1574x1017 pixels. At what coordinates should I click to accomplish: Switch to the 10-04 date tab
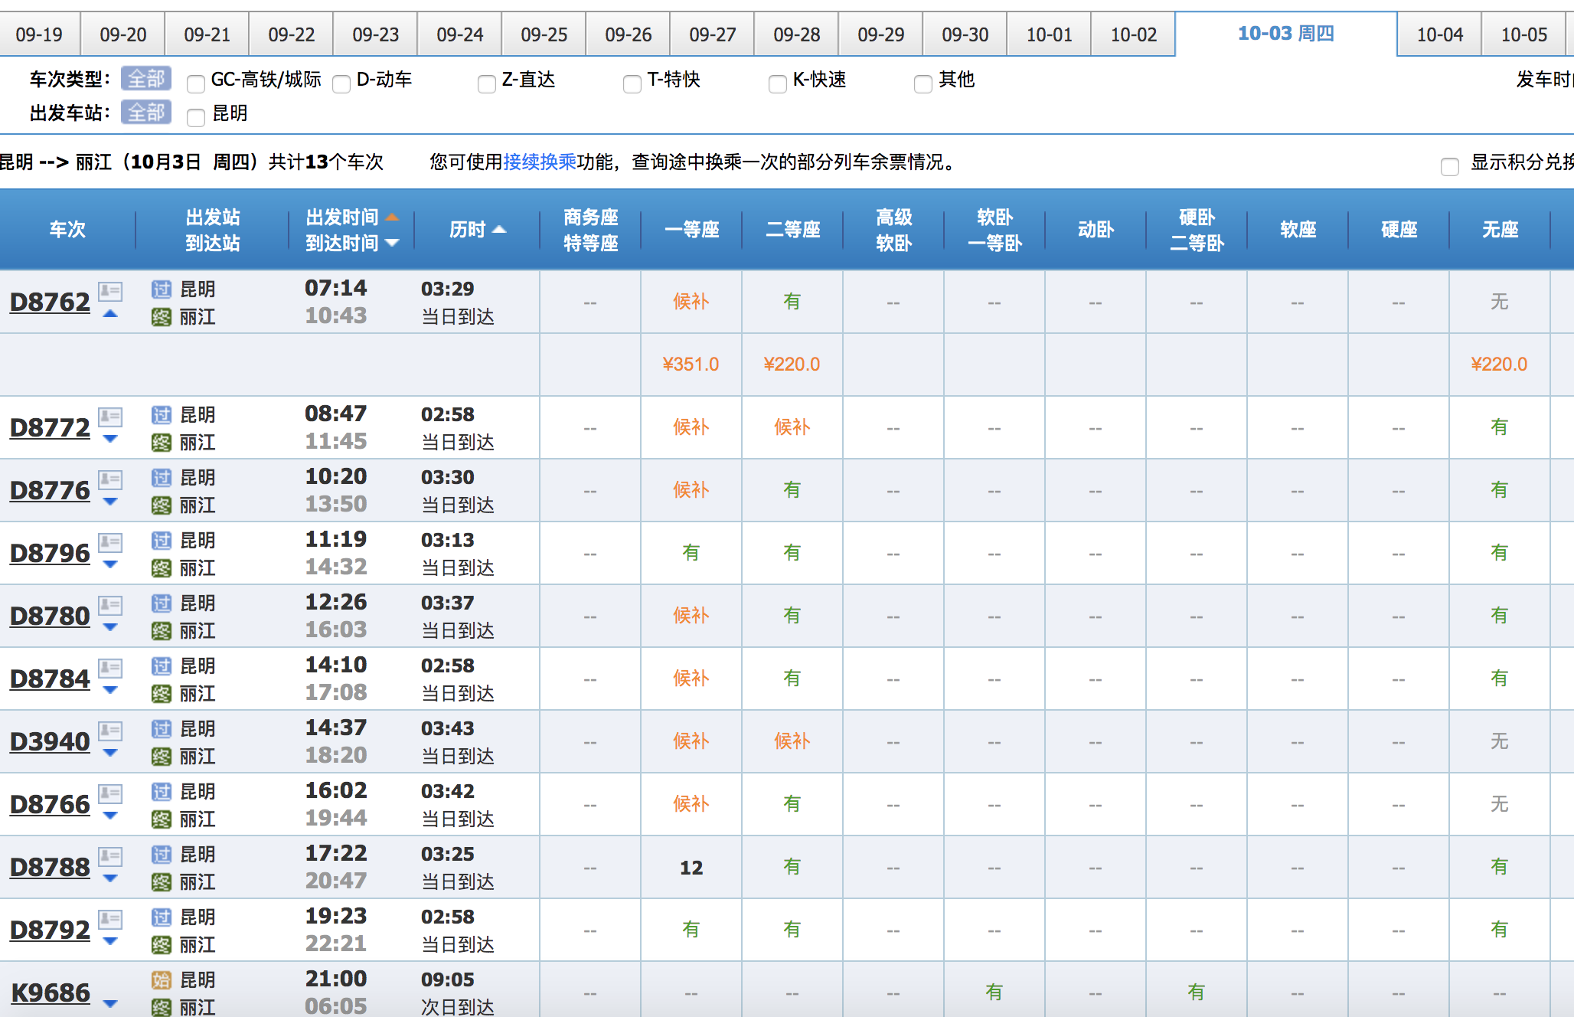pos(1439,34)
